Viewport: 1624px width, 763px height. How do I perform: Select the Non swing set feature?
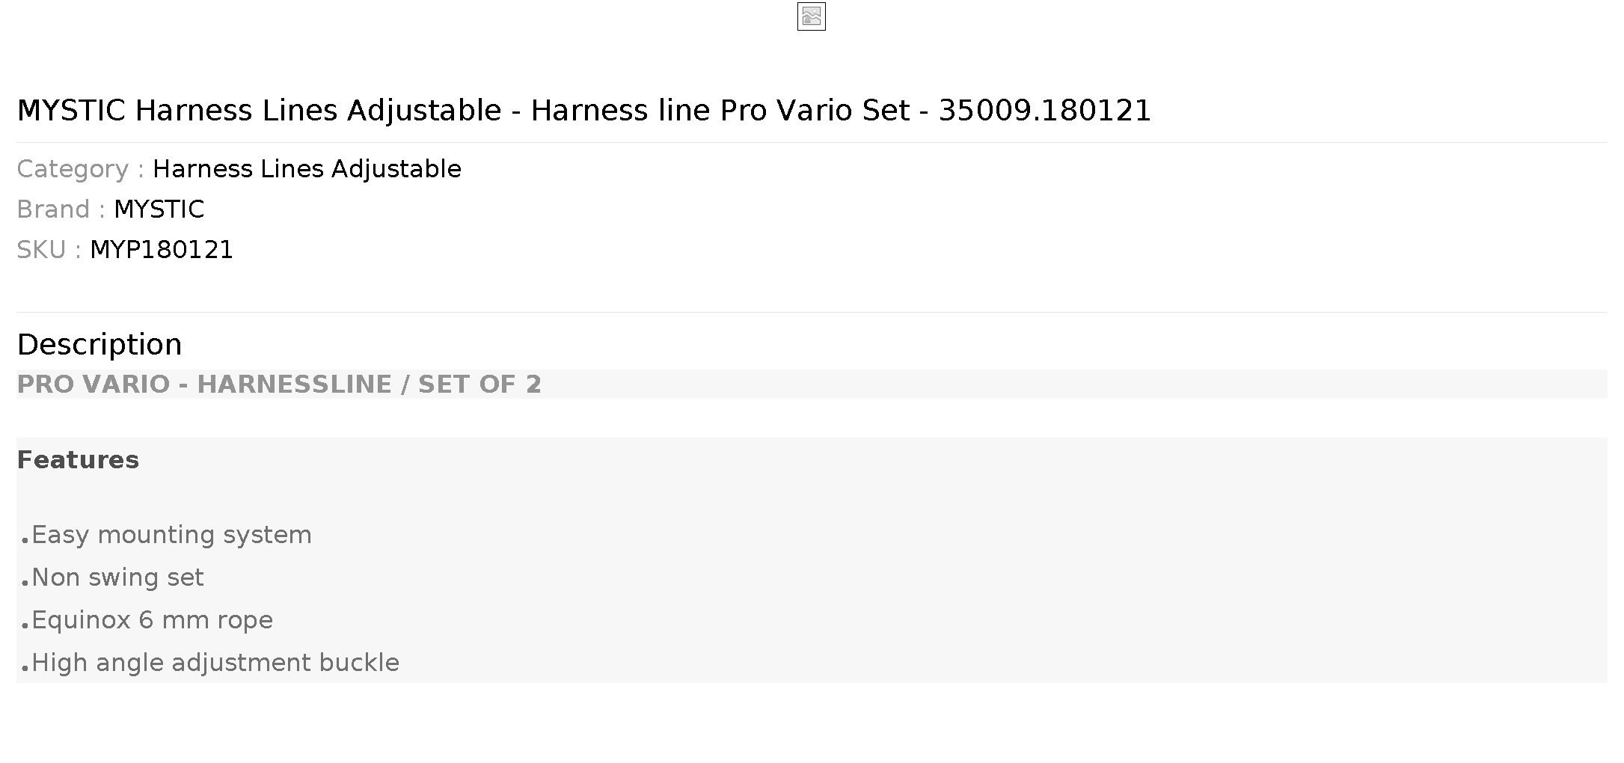(x=117, y=578)
